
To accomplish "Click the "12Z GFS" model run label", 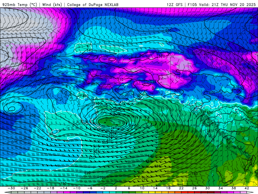I will click(174, 5).
